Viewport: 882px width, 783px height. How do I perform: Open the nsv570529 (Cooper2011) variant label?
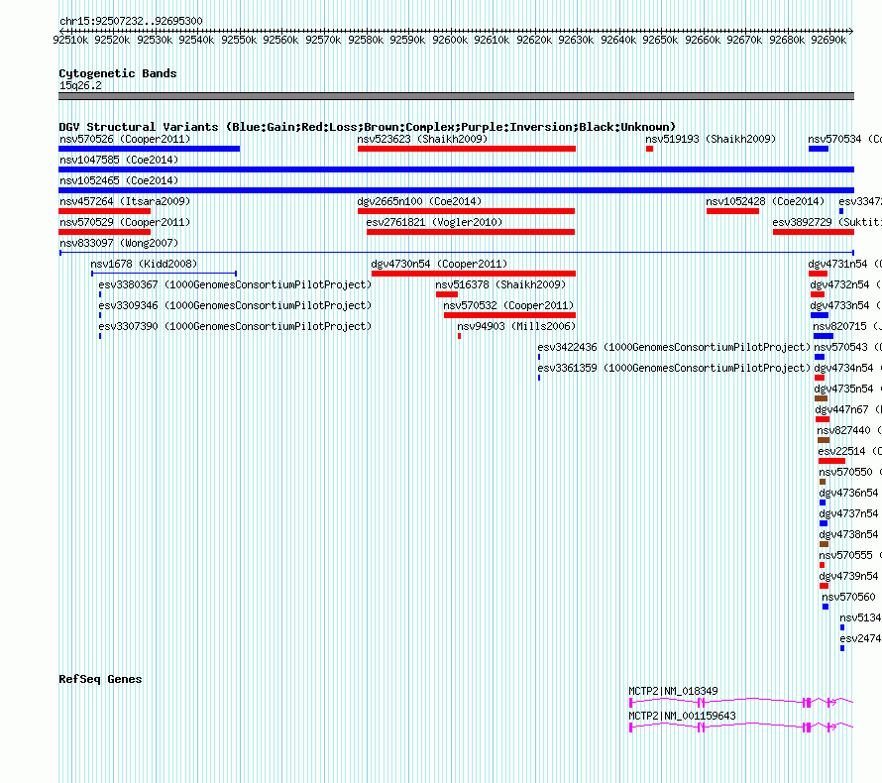125,222
